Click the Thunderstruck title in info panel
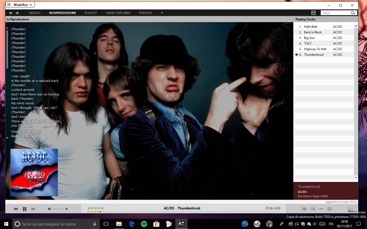This screenshot has width=367, height=229. 309,187
